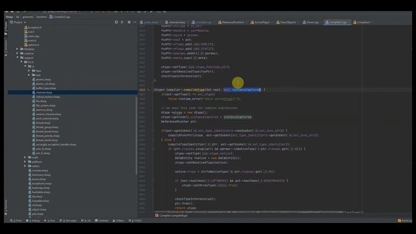Hide the Project panel with the minimize icon
The image size is (416, 234).
[x=135, y=22]
